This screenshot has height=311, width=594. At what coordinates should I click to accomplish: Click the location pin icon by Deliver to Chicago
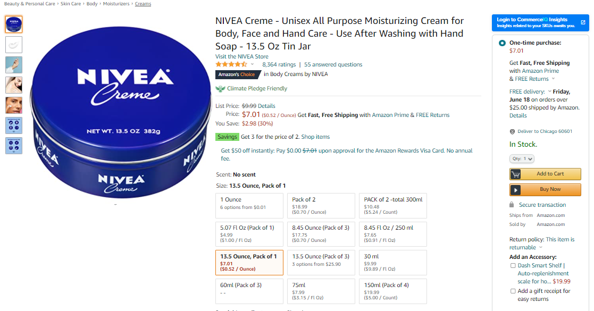tap(512, 132)
